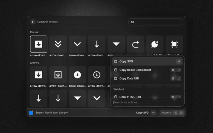
Task: Select outlined arrow-down-box icon in Arrows section
Action: (58, 75)
